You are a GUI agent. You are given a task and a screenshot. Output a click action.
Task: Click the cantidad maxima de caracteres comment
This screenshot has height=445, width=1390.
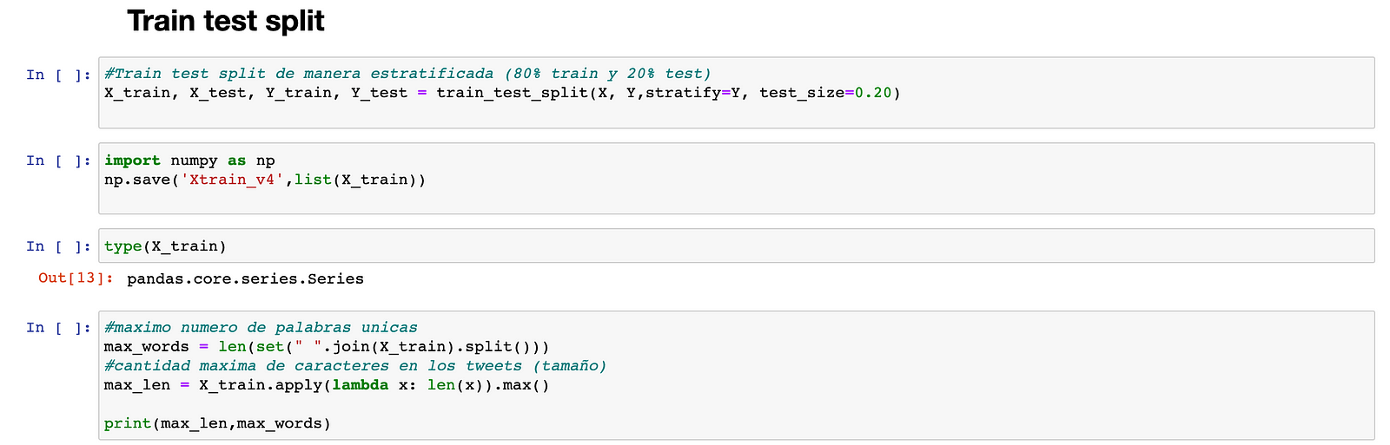coord(355,366)
